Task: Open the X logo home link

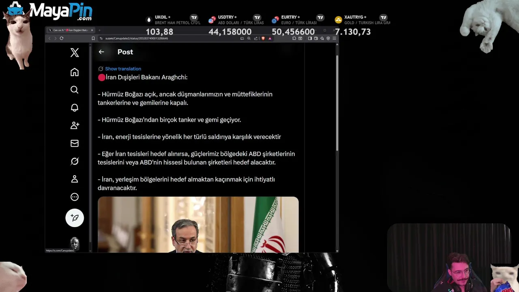Action: pyautogui.click(x=75, y=52)
